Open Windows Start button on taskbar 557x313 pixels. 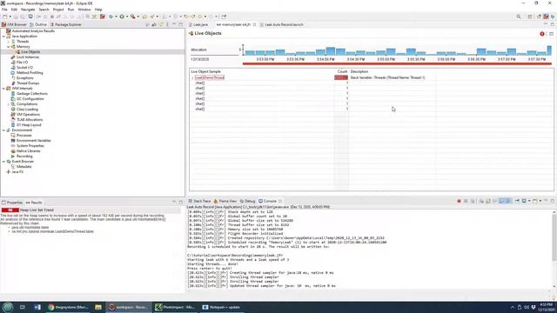pos(8,307)
